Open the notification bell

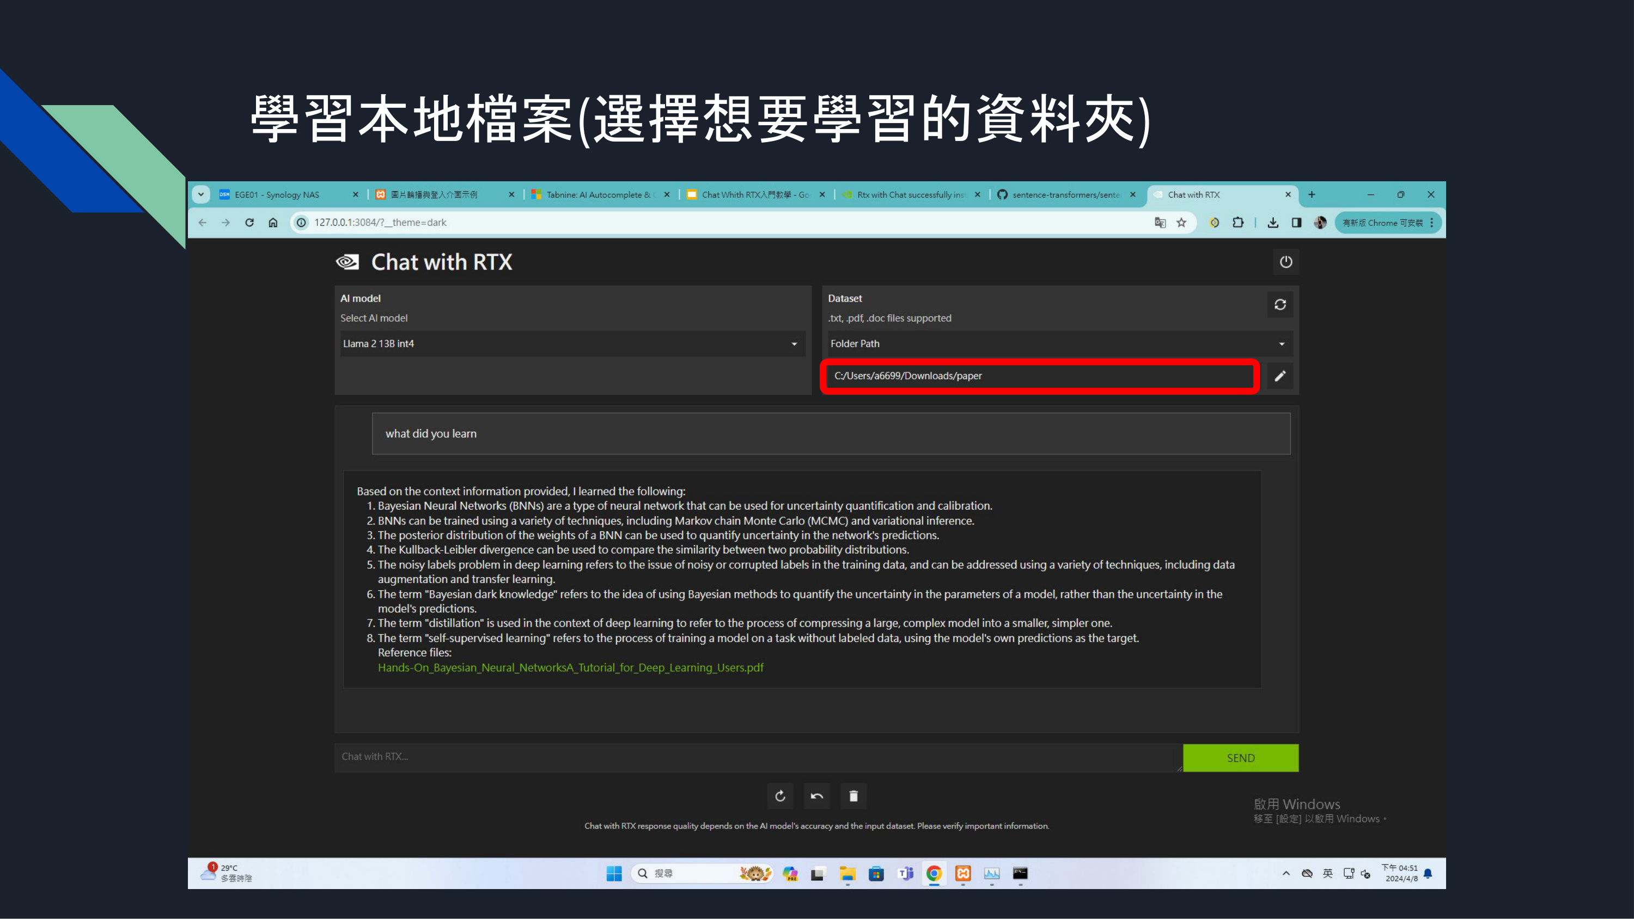(1428, 874)
